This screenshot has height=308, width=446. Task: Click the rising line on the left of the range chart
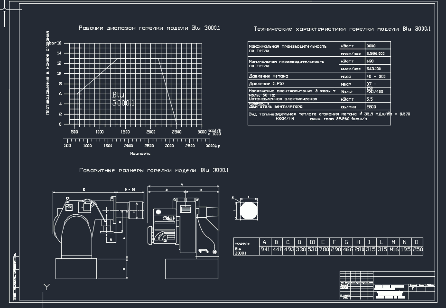point(97,76)
